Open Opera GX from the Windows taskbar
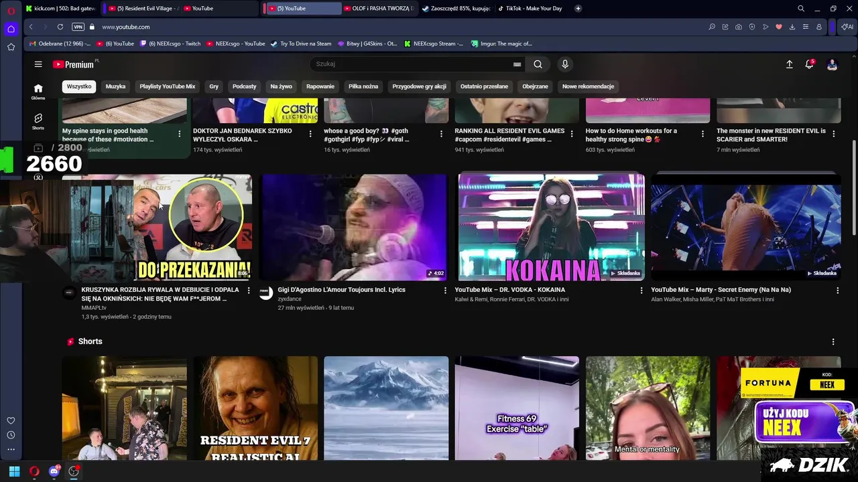858x482 pixels. tap(34, 471)
